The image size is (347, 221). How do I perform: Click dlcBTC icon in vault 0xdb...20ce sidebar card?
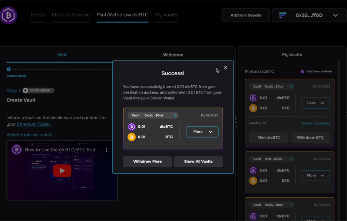point(253,98)
